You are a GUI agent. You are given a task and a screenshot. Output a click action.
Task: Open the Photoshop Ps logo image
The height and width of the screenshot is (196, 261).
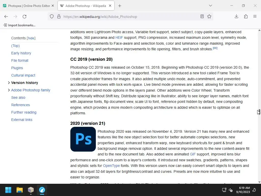point(83,139)
